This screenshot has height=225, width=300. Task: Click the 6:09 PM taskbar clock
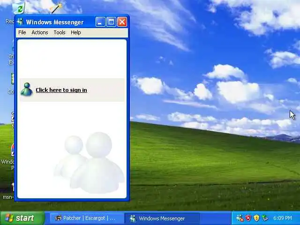point(283,218)
